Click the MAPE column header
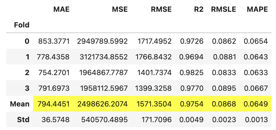Viewport: 276px width, 130px height. pos(257,9)
